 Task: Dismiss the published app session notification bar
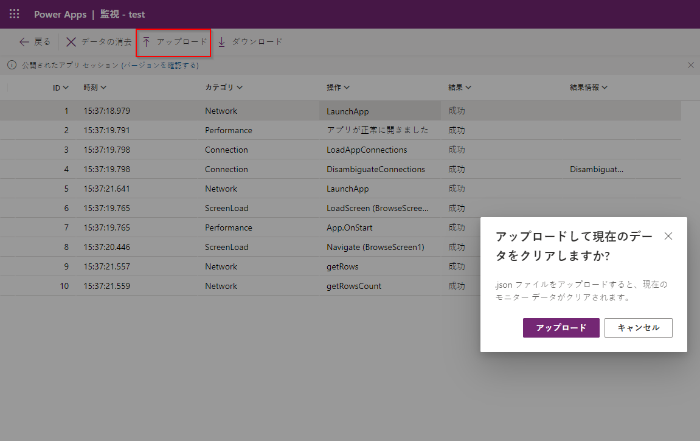pos(690,65)
